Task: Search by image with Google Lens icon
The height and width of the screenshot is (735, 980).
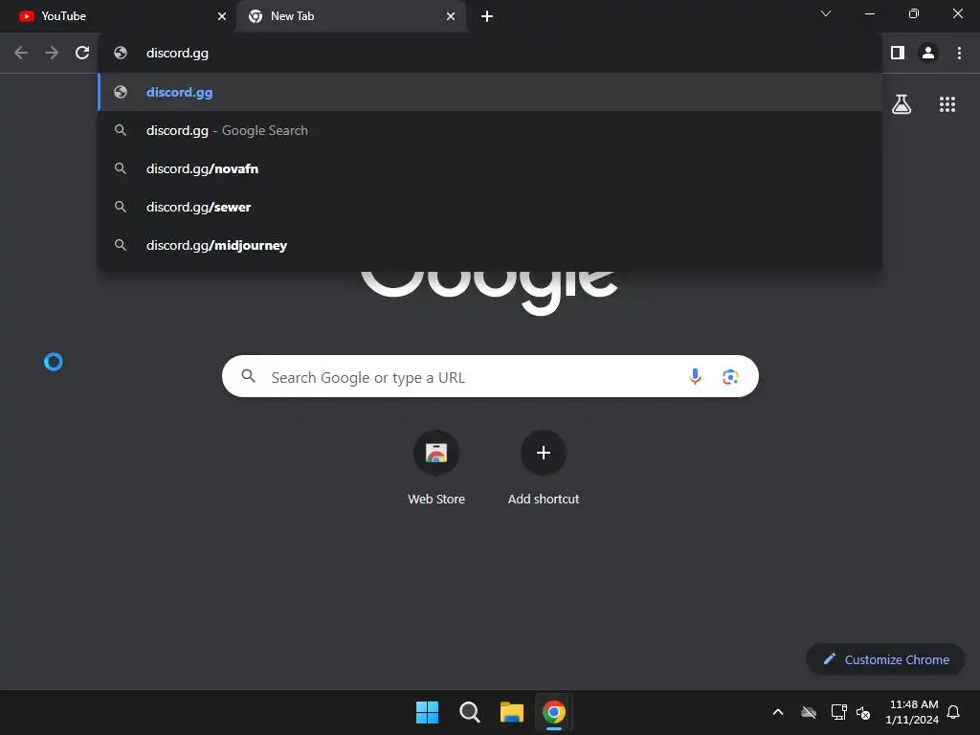Action: click(730, 376)
